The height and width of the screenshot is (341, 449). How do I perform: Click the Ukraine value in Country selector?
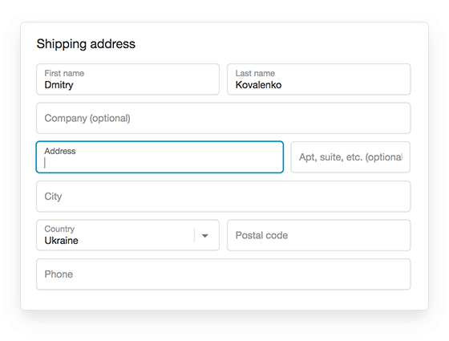61,241
